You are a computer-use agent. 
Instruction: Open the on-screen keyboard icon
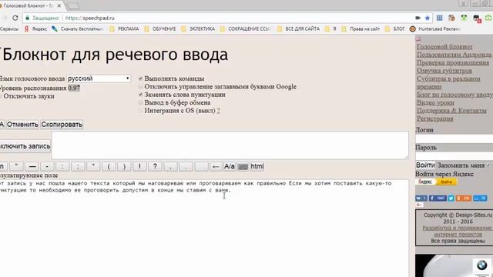[x=243, y=166]
